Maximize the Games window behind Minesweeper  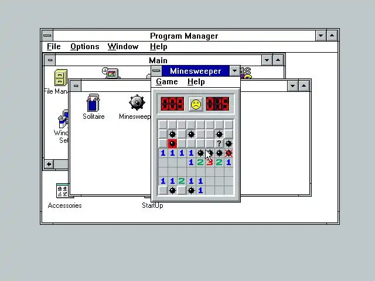tap(304, 86)
